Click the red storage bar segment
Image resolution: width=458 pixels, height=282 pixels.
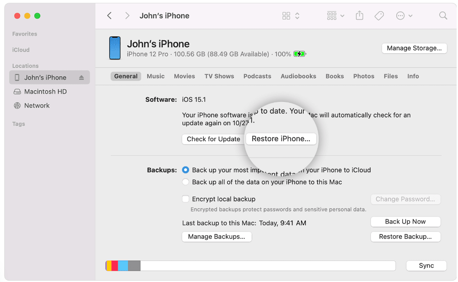pos(115,266)
